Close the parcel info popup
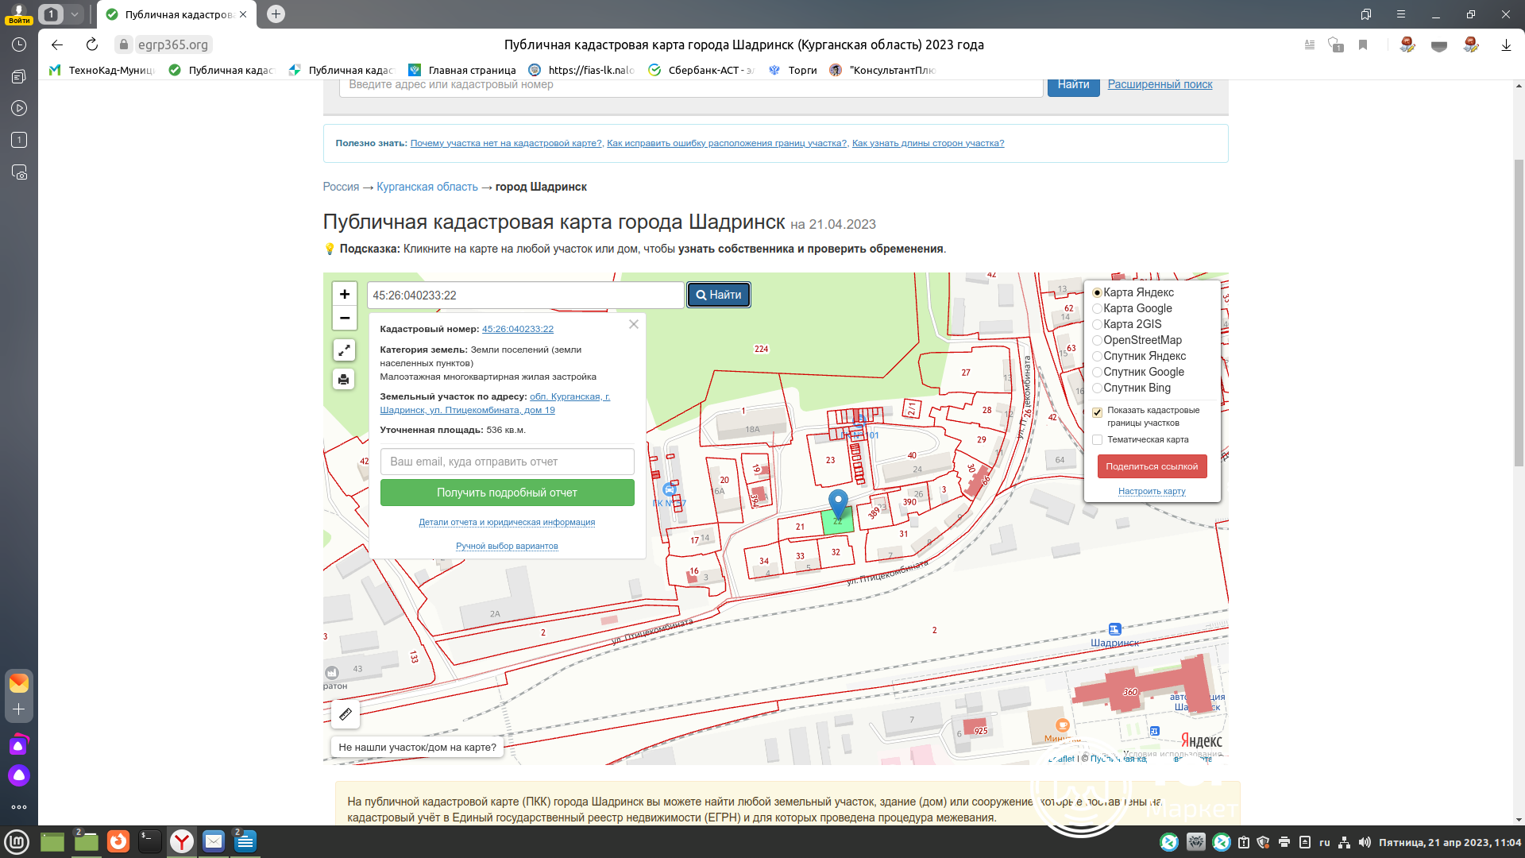The width and height of the screenshot is (1525, 858). [x=634, y=324]
